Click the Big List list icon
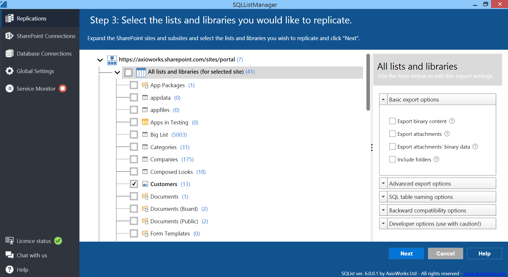This screenshot has height=277, width=508. [x=145, y=135]
